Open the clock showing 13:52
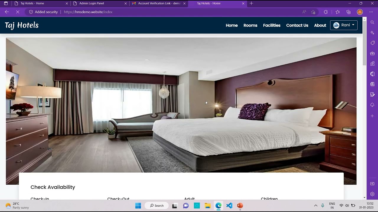This screenshot has height=212, width=378. (366, 206)
